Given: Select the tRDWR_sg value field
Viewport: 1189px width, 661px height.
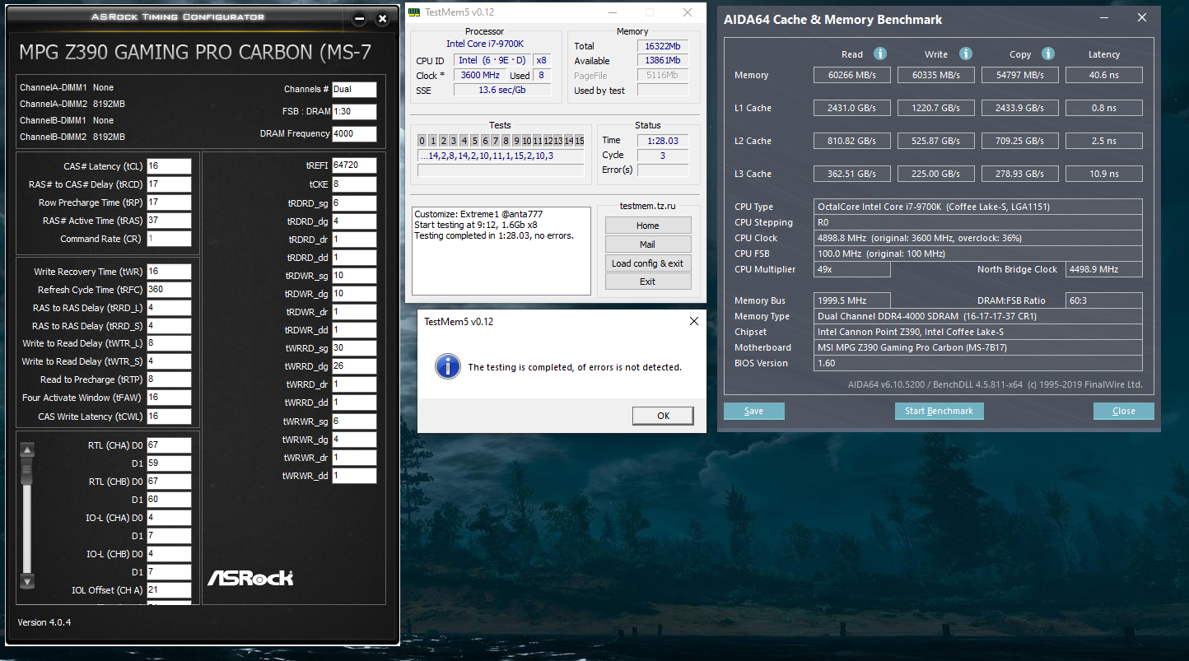Looking at the screenshot, I should [x=354, y=276].
